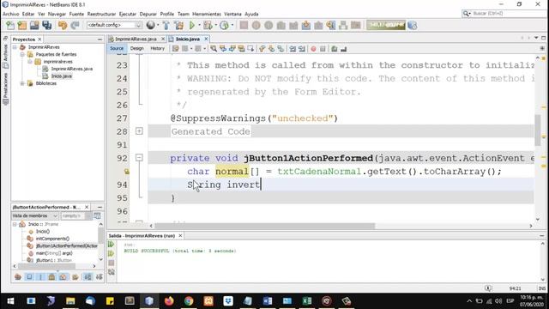The image size is (549, 309).
Task: Switch to the Source view
Action: click(117, 49)
